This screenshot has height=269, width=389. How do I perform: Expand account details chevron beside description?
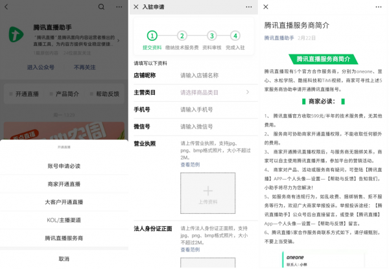119,40
